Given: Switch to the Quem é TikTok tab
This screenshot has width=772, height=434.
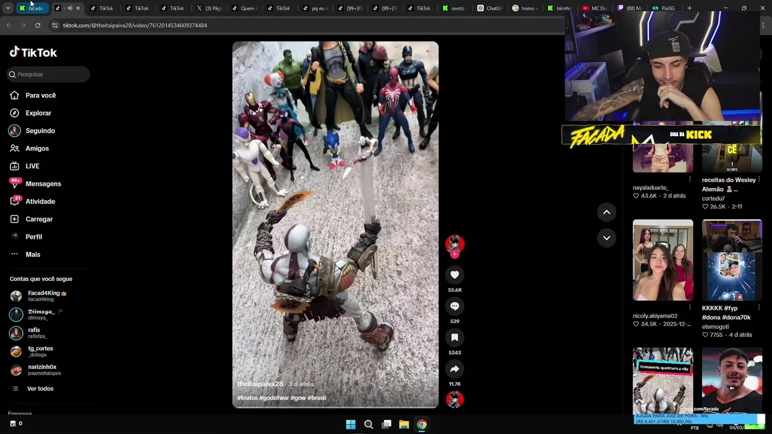Looking at the screenshot, I should coord(244,8).
